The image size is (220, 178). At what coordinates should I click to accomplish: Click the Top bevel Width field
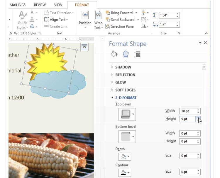pos(188,111)
